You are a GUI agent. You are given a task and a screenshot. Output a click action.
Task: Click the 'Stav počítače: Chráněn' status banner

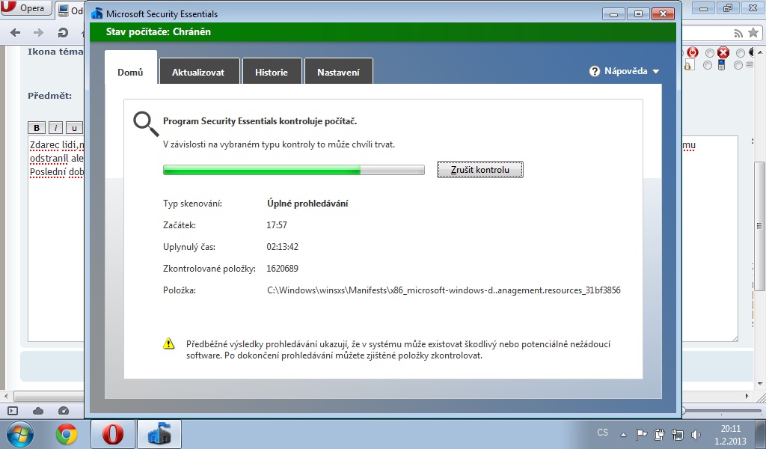pos(383,31)
